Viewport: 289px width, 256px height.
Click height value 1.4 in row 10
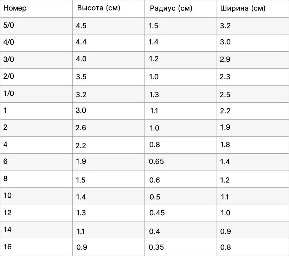(x=81, y=197)
